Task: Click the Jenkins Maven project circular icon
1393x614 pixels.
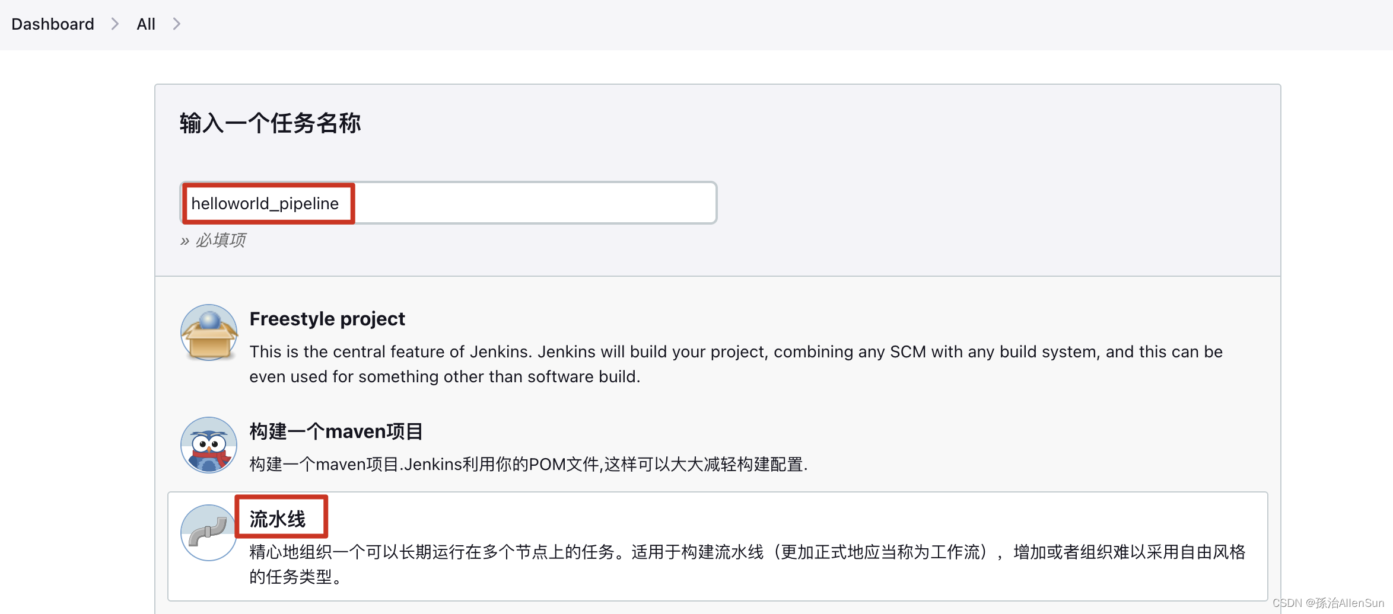Action: click(x=208, y=445)
